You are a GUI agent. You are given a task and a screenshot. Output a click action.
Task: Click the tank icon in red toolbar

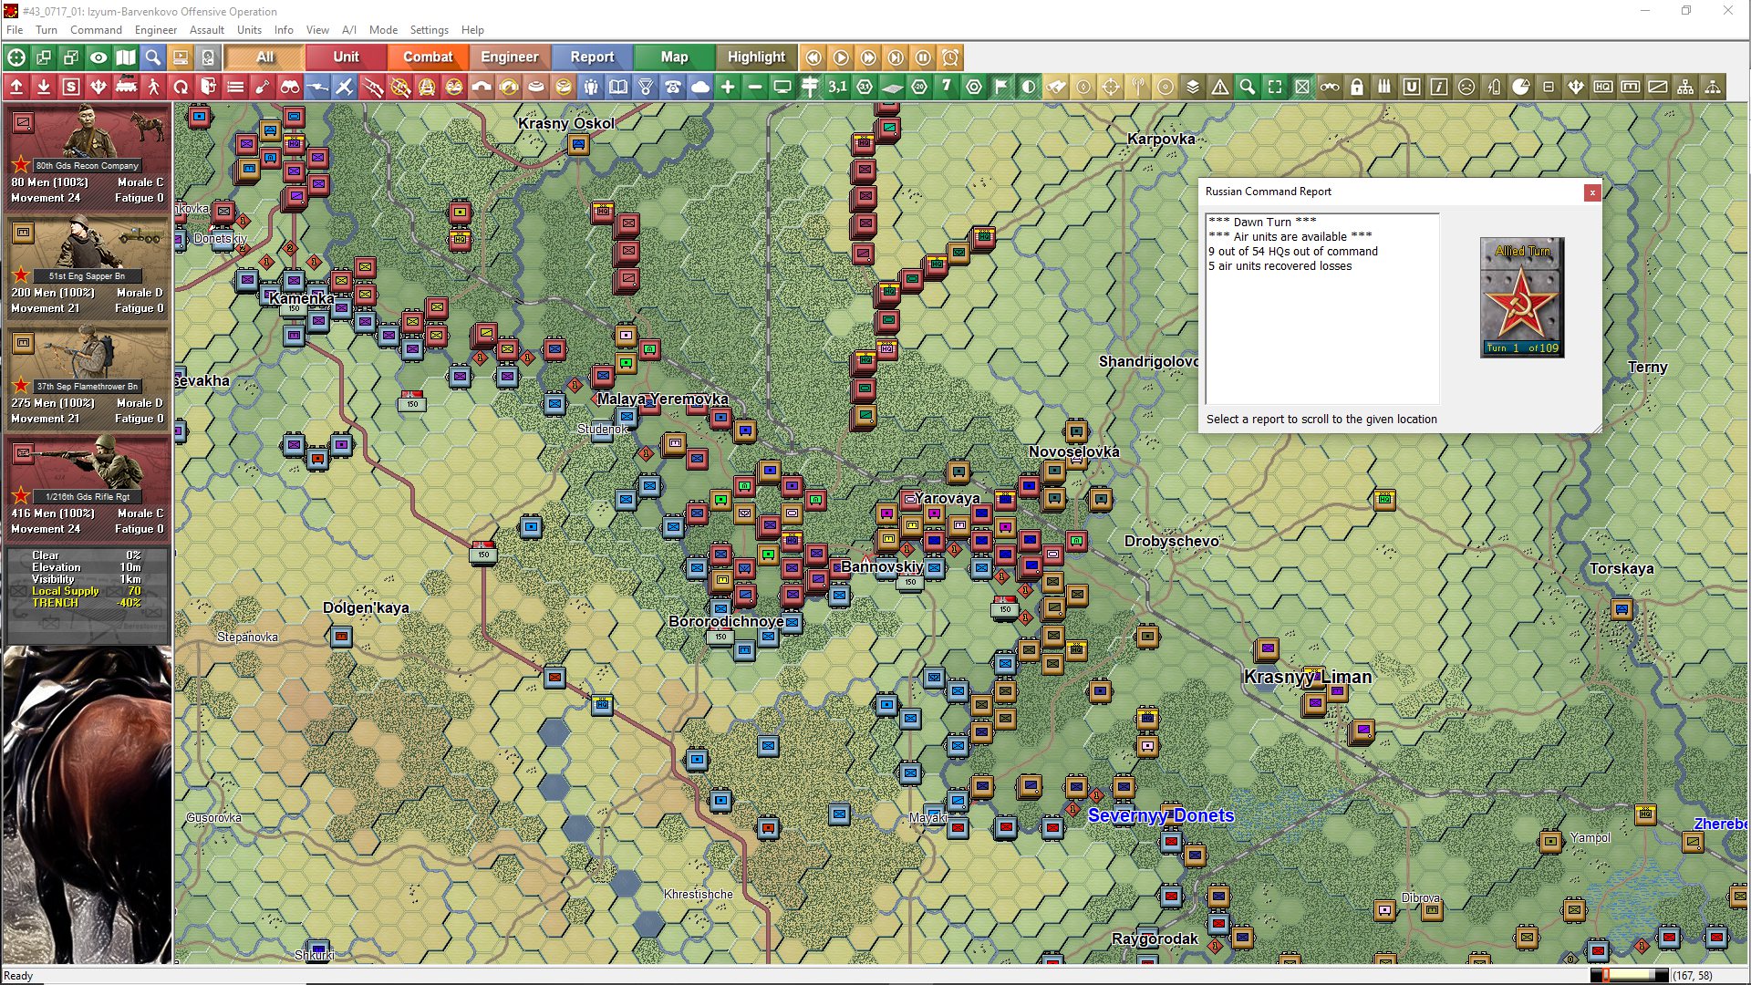126,88
